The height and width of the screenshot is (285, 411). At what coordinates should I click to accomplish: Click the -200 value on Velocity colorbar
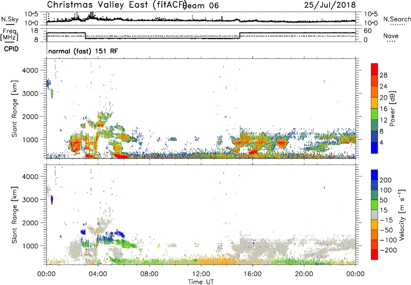pyautogui.click(x=388, y=250)
